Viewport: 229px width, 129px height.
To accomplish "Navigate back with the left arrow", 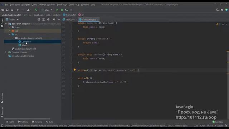I will point(18,10).
